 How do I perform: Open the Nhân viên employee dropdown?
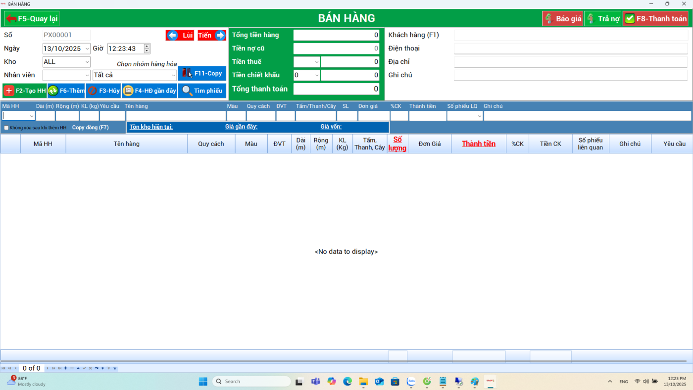tap(87, 75)
